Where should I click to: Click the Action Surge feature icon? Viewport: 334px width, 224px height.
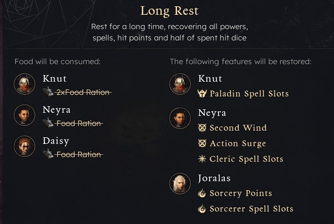202,143
